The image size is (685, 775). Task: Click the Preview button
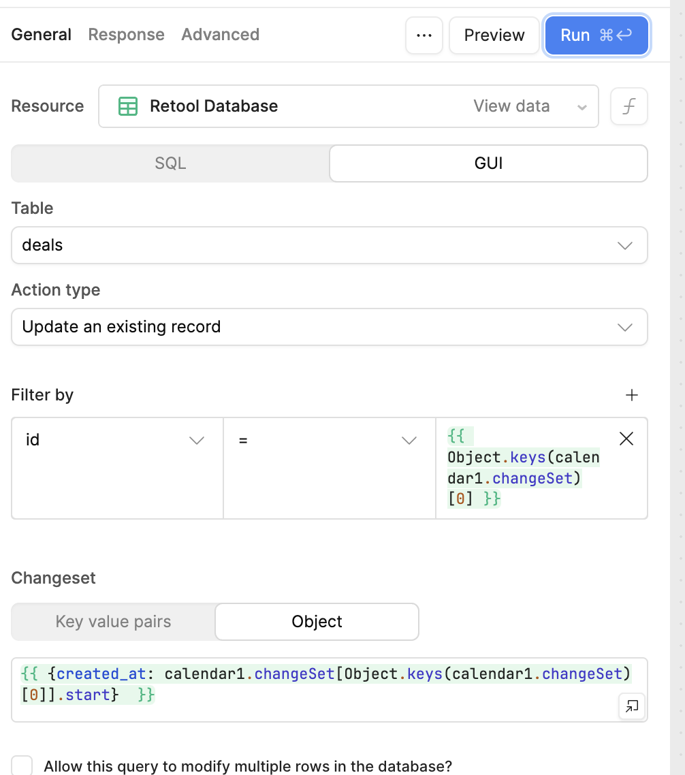pos(494,35)
